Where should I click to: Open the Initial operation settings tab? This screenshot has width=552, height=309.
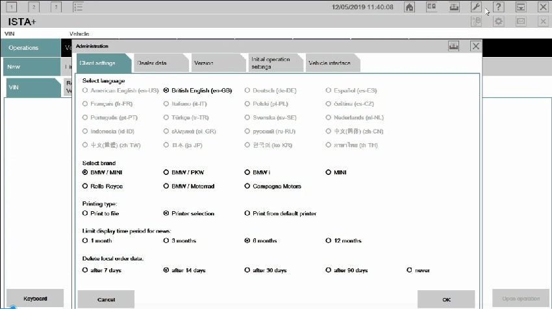pos(275,63)
